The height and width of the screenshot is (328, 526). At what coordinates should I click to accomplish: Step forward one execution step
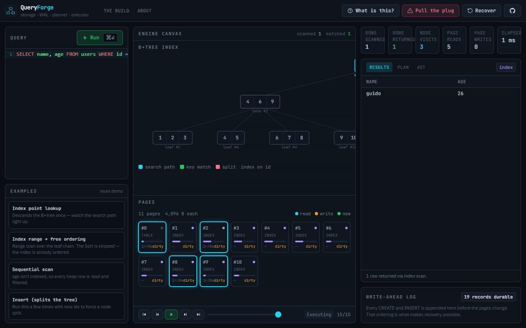tap(185, 314)
